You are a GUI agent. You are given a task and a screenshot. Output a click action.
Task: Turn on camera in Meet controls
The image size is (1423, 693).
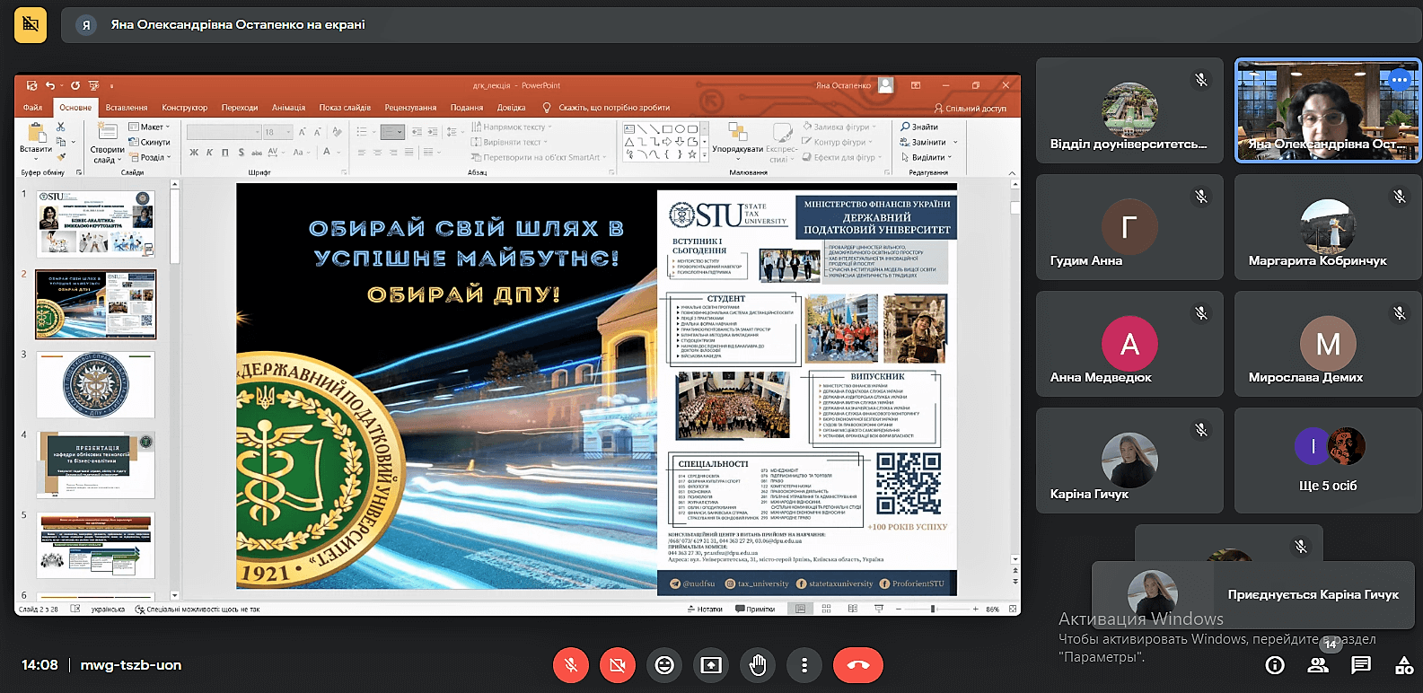618,665
